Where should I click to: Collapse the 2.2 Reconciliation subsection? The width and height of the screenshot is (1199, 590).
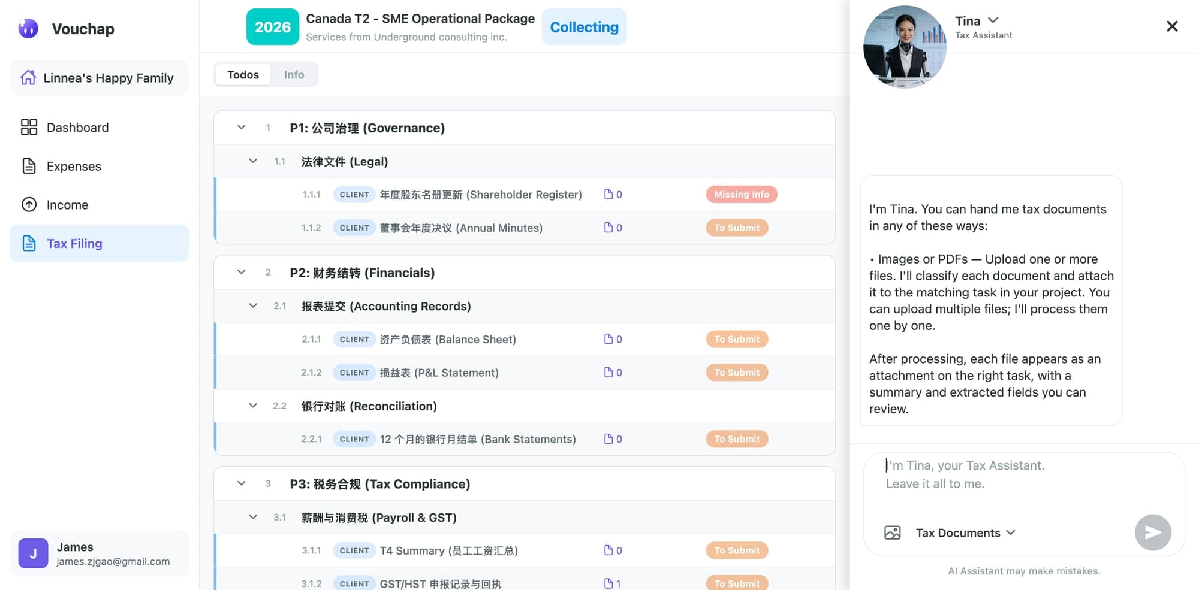coord(253,406)
